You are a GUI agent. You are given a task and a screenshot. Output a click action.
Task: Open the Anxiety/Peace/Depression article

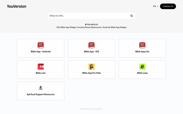tap(89, 27)
